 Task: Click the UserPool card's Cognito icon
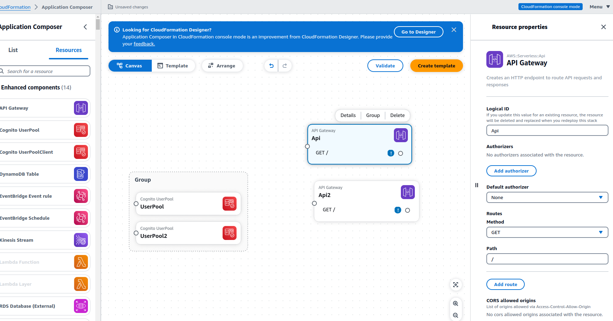pyautogui.click(x=230, y=204)
